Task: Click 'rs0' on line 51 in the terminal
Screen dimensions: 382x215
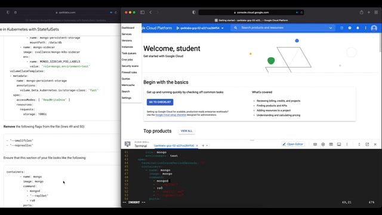Action: (159, 188)
